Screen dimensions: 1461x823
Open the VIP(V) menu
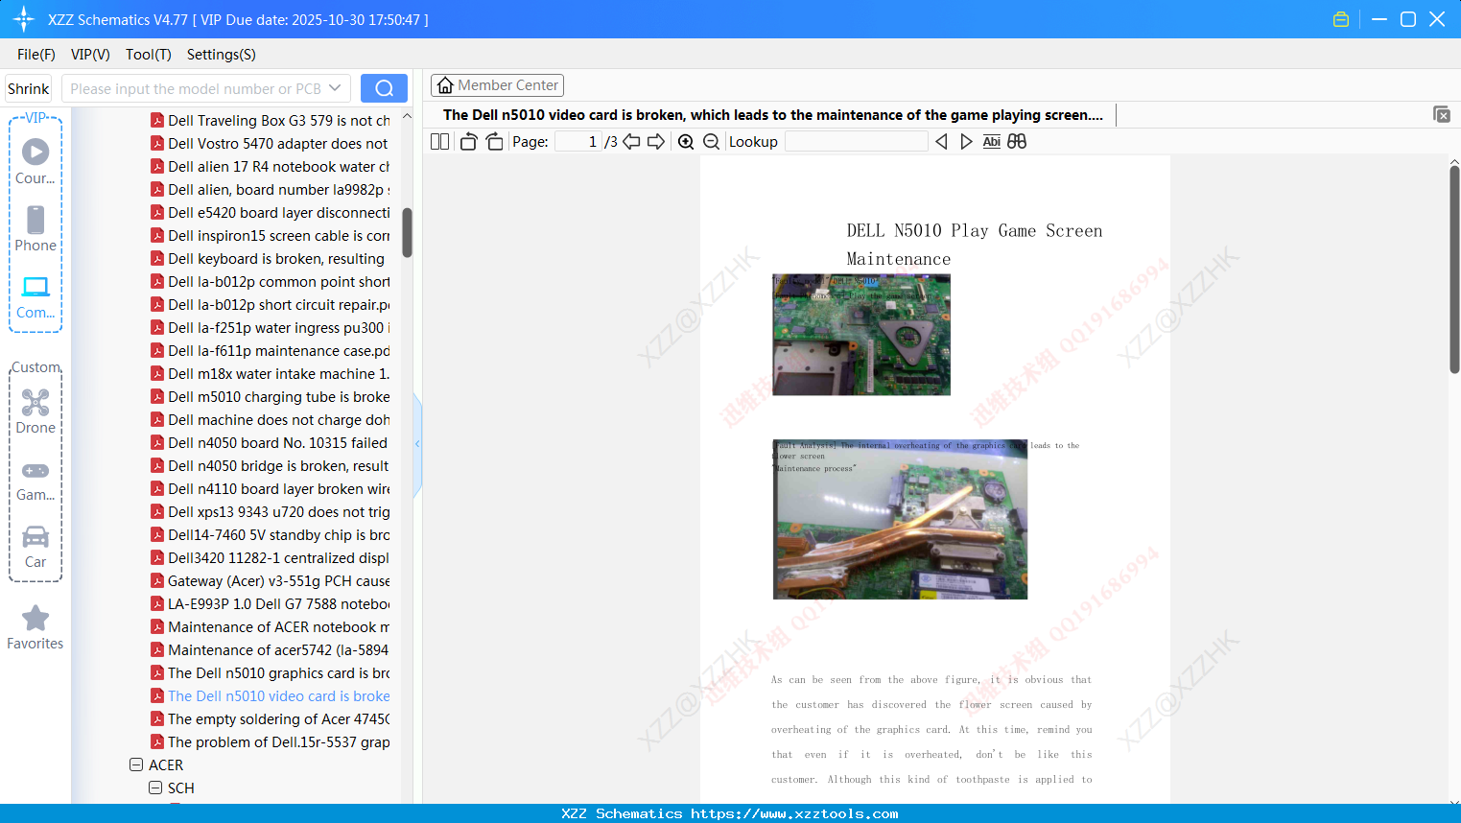(90, 55)
